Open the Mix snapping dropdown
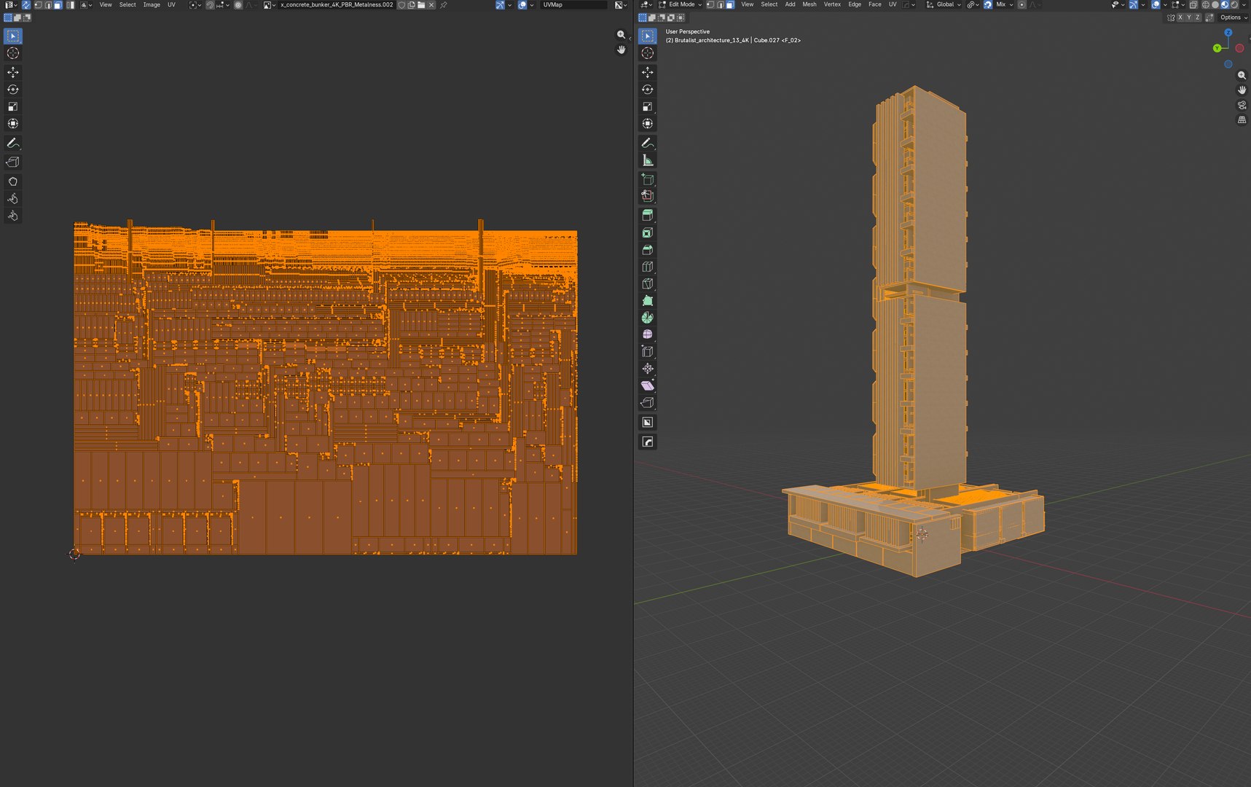The width and height of the screenshot is (1251, 787). 1005,4
